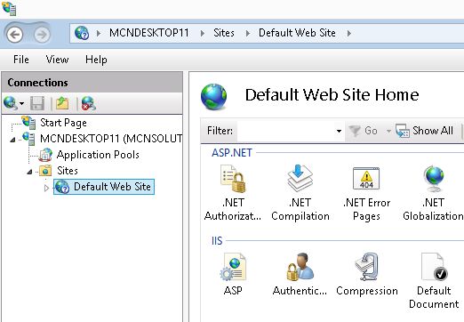Click the Default Web Site Home title

(x=332, y=95)
